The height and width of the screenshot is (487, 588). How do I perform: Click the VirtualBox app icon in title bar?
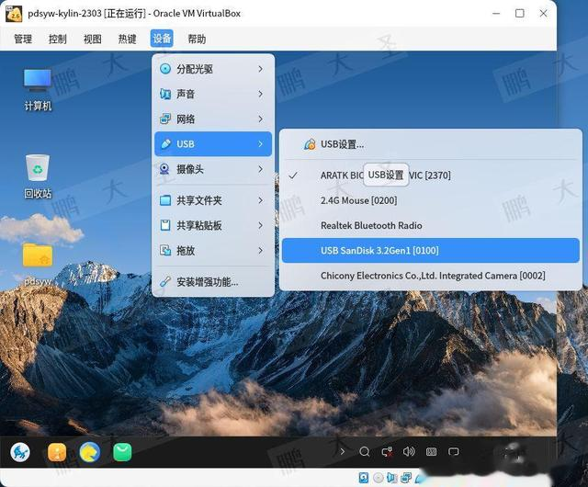point(14,14)
